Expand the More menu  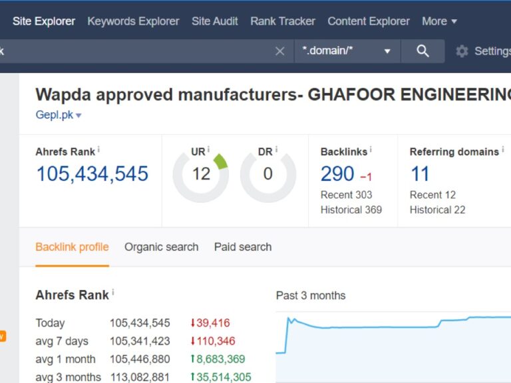tap(439, 21)
